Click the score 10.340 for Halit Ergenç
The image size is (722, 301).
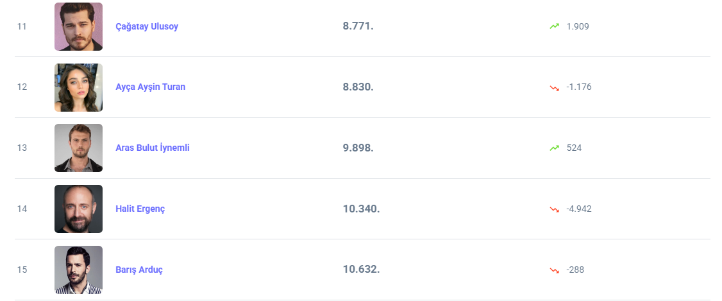click(361, 209)
